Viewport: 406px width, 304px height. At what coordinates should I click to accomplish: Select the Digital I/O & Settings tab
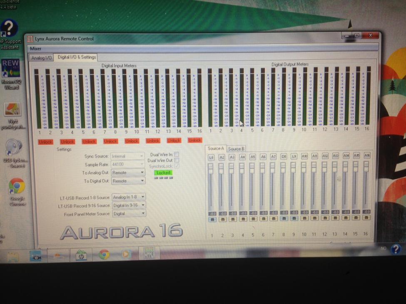(76, 57)
